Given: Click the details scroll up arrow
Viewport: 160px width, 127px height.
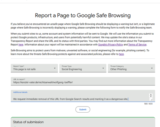Looking at the screenshot, I should pos(151,95).
